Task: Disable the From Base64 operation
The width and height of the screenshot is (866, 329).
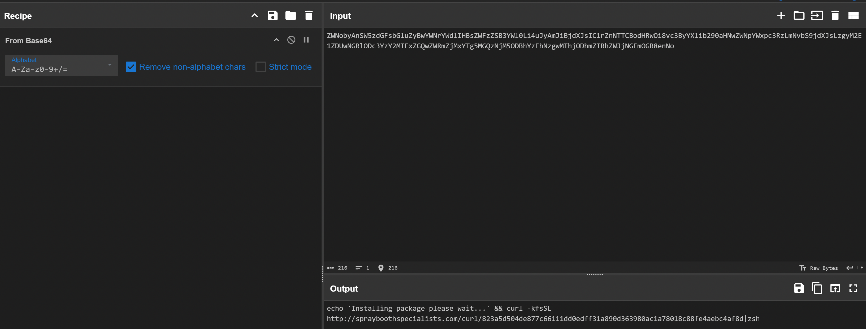Action: point(291,40)
